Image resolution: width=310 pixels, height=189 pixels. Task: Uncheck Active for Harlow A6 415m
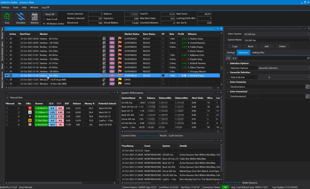point(11,39)
